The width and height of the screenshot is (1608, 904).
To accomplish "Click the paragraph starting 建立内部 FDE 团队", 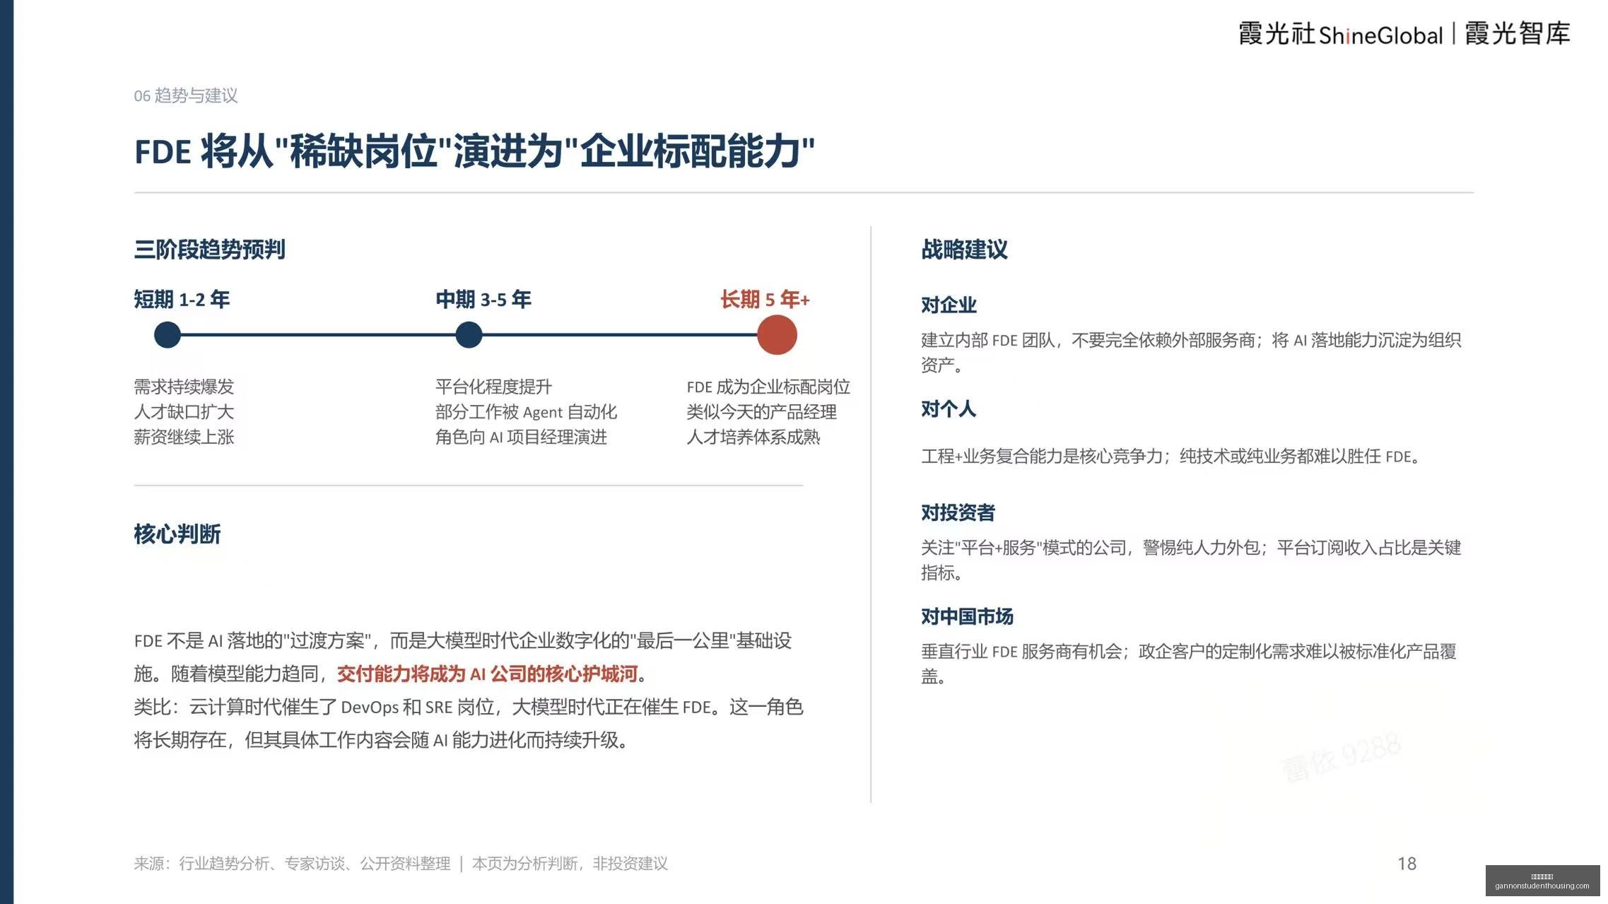I will click(1191, 352).
